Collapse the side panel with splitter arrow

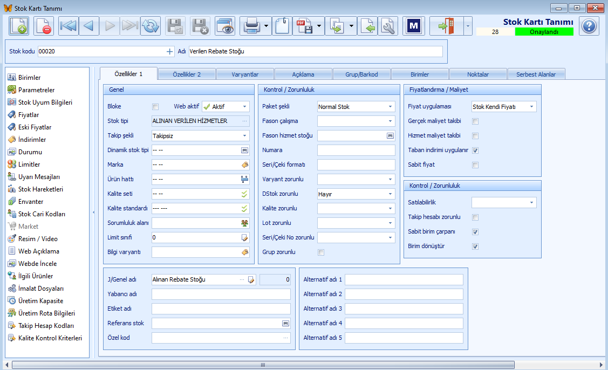tap(93, 212)
